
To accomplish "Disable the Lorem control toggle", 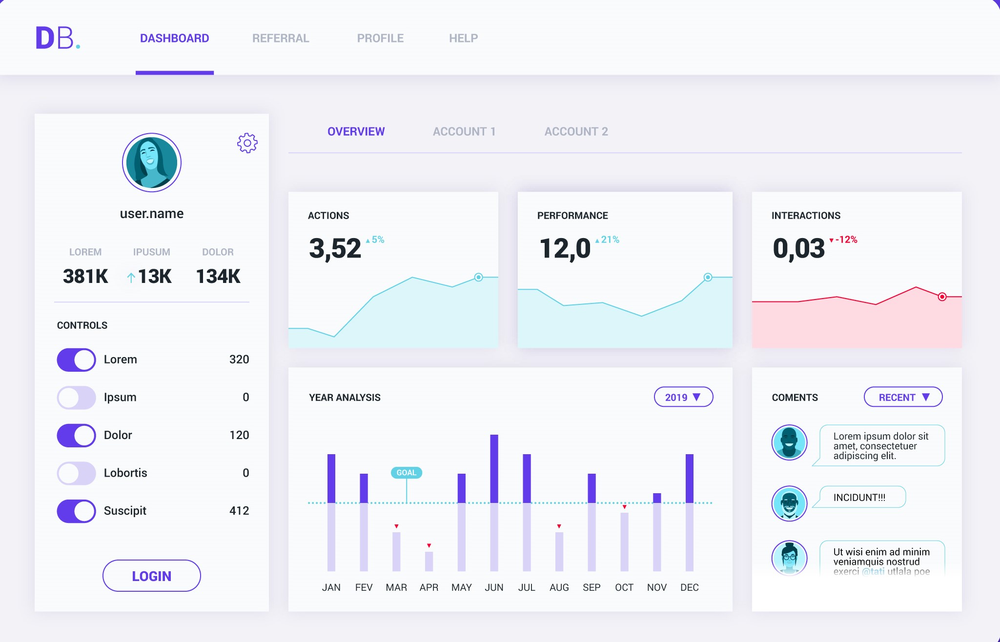I will (x=76, y=360).
